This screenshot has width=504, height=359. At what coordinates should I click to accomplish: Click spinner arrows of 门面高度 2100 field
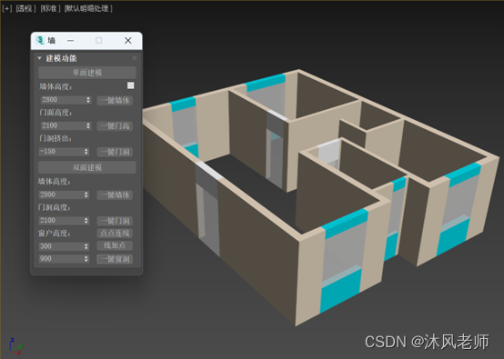click(x=88, y=125)
